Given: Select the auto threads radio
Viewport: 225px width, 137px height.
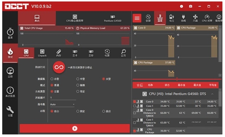Looking at the screenshot, I should [52, 111].
